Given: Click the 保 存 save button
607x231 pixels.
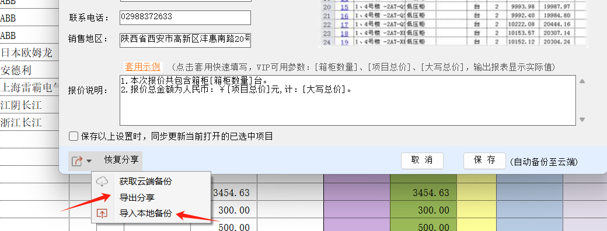Looking at the screenshot, I should [484, 161].
